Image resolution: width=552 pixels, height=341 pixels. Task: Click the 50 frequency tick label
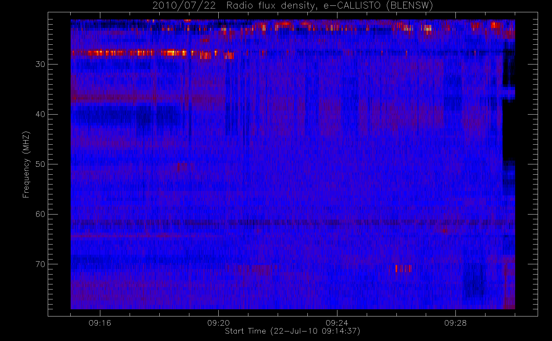point(40,164)
